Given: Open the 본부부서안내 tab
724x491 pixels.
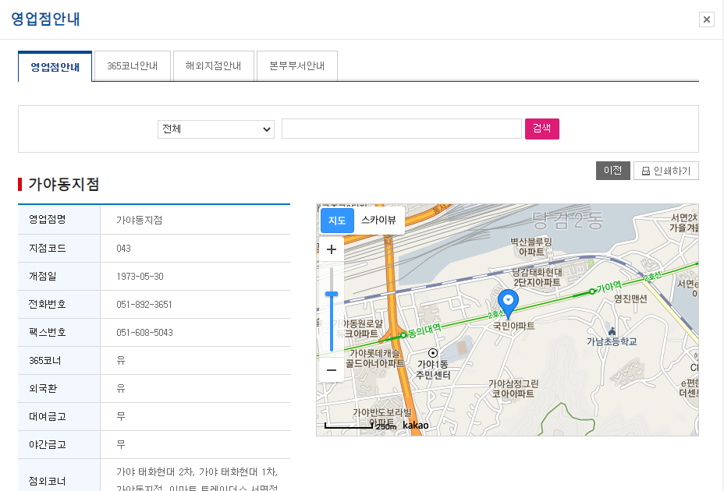Looking at the screenshot, I should pos(297,66).
